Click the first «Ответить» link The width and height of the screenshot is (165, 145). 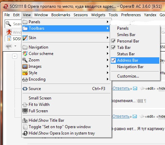point(121,89)
